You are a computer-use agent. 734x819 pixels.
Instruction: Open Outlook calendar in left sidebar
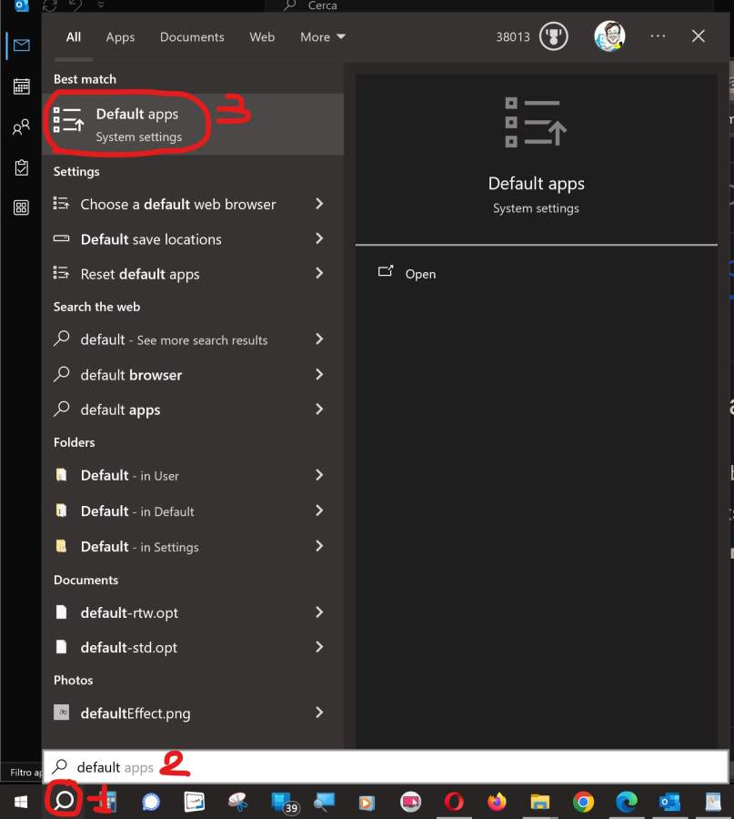(21, 86)
